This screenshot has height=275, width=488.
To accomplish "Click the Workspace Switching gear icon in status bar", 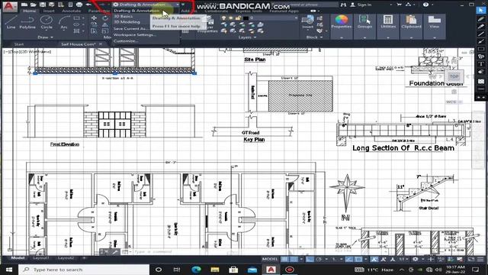I will pos(415,259).
